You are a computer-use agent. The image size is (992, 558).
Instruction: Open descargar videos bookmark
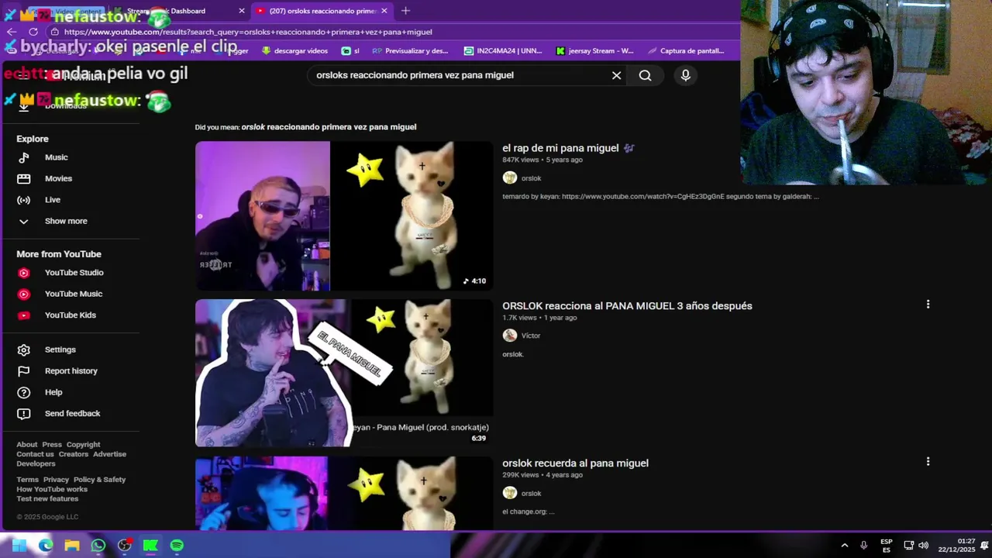point(294,51)
